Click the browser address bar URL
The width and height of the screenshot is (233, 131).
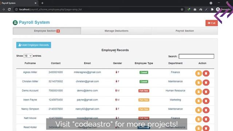[x=51, y=9]
